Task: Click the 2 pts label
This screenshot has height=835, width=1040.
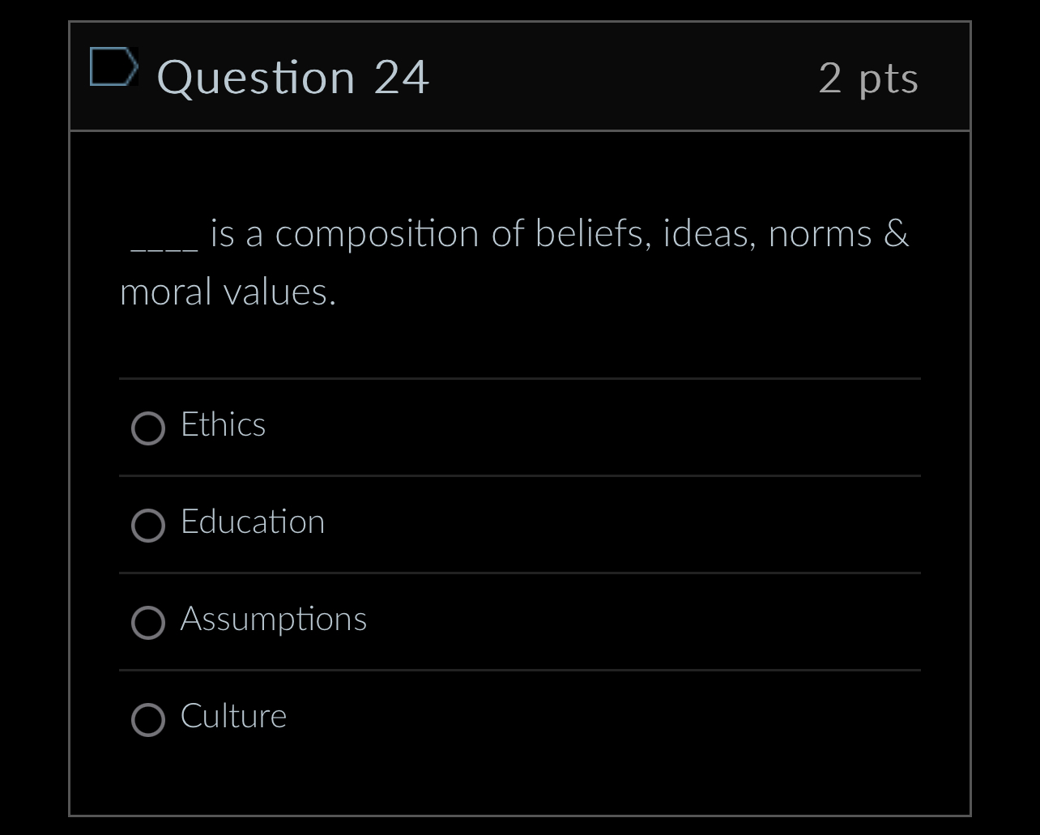Action: click(x=869, y=78)
